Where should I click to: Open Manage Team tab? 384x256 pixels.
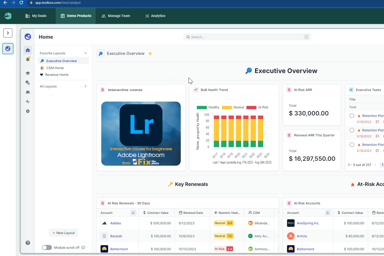(115, 16)
